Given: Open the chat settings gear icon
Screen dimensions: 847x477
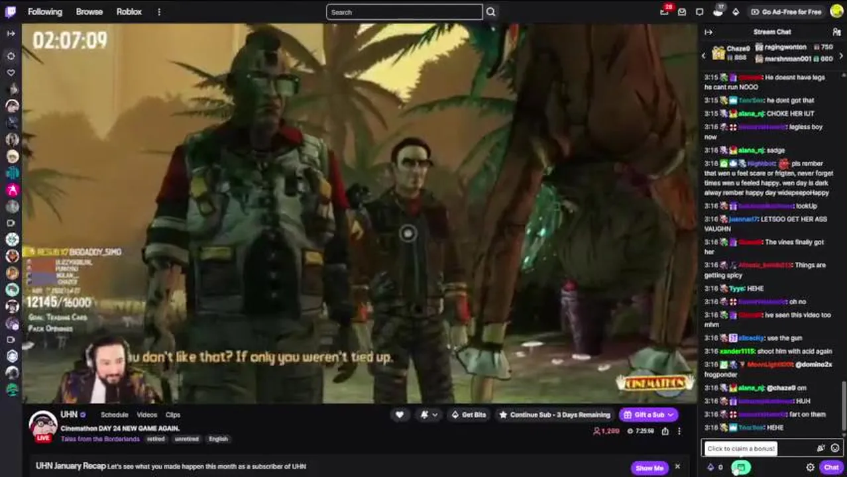Looking at the screenshot, I should pyautogui.click(x=810, y=468).
